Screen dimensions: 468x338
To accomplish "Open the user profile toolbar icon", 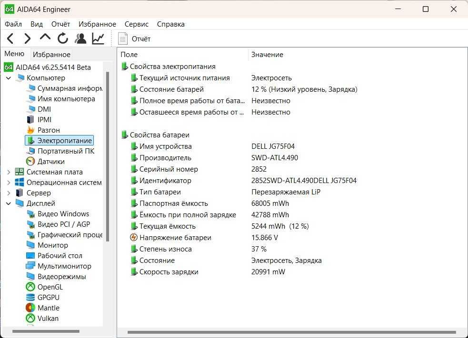I will tap(80, 39).
